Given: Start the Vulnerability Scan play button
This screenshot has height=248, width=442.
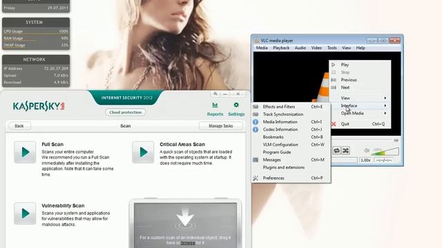Looking at the screenshot, I should click(x=25, y=214).
